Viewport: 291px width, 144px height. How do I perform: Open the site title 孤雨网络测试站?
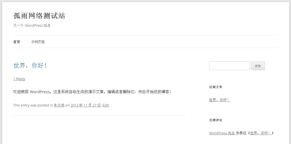(39, 16)
